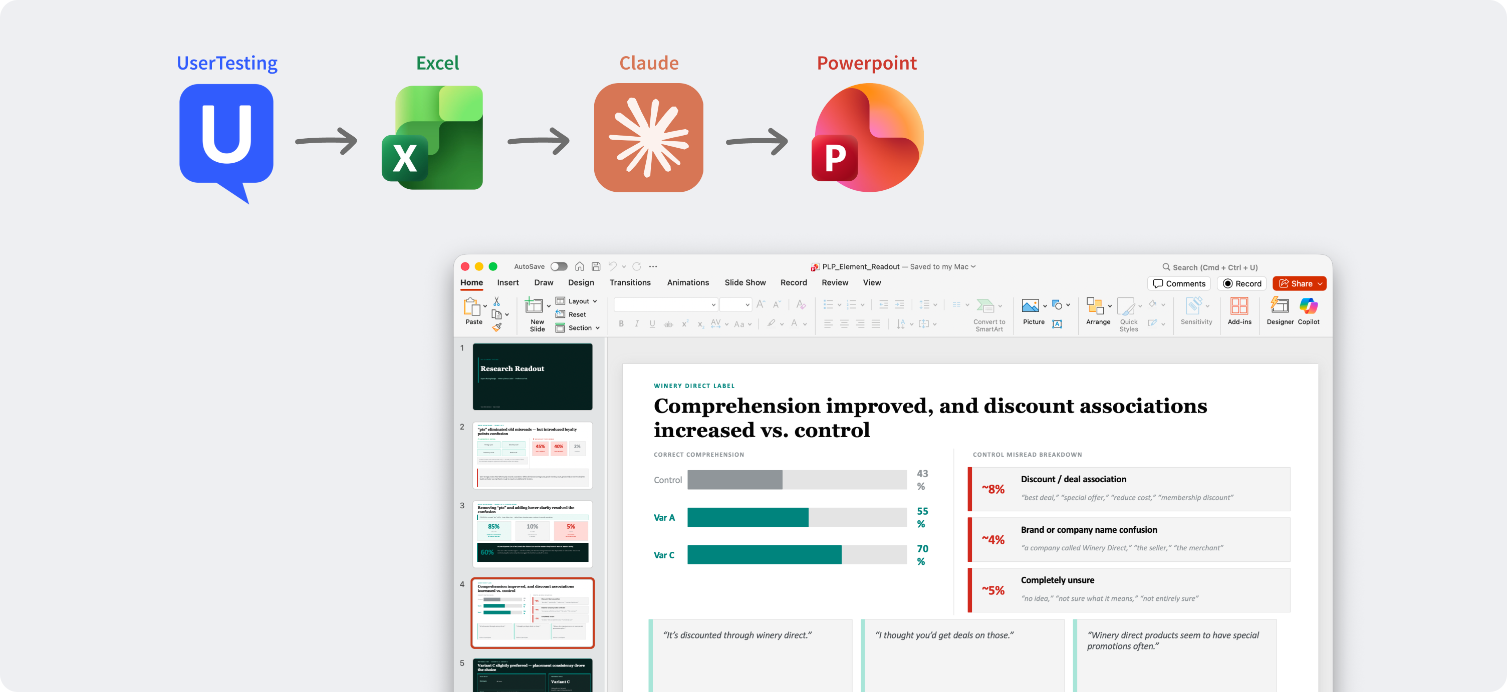Open the font size combo box

coord(735,304)
